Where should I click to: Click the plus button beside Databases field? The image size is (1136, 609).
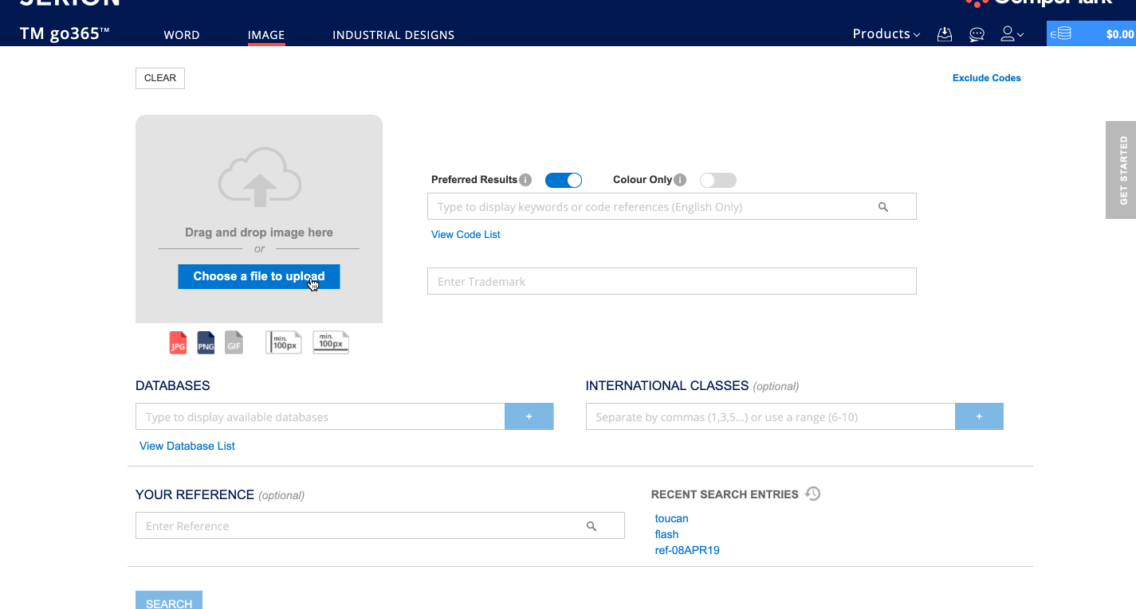pyautogui.click(x=529, y=416)
